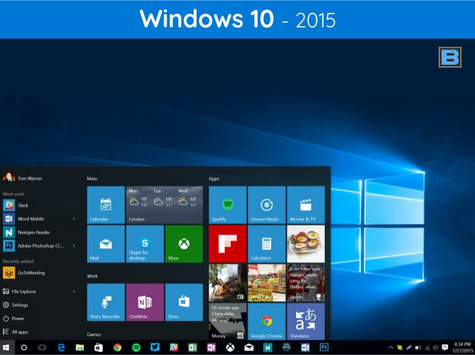Open OneNote from the taskbar
Image resolution: width=475 pixels, height=355 pixels.
212,348
